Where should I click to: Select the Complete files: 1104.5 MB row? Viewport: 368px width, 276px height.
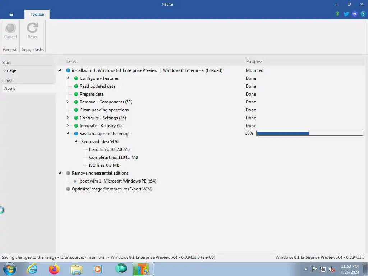click(113, 157)
